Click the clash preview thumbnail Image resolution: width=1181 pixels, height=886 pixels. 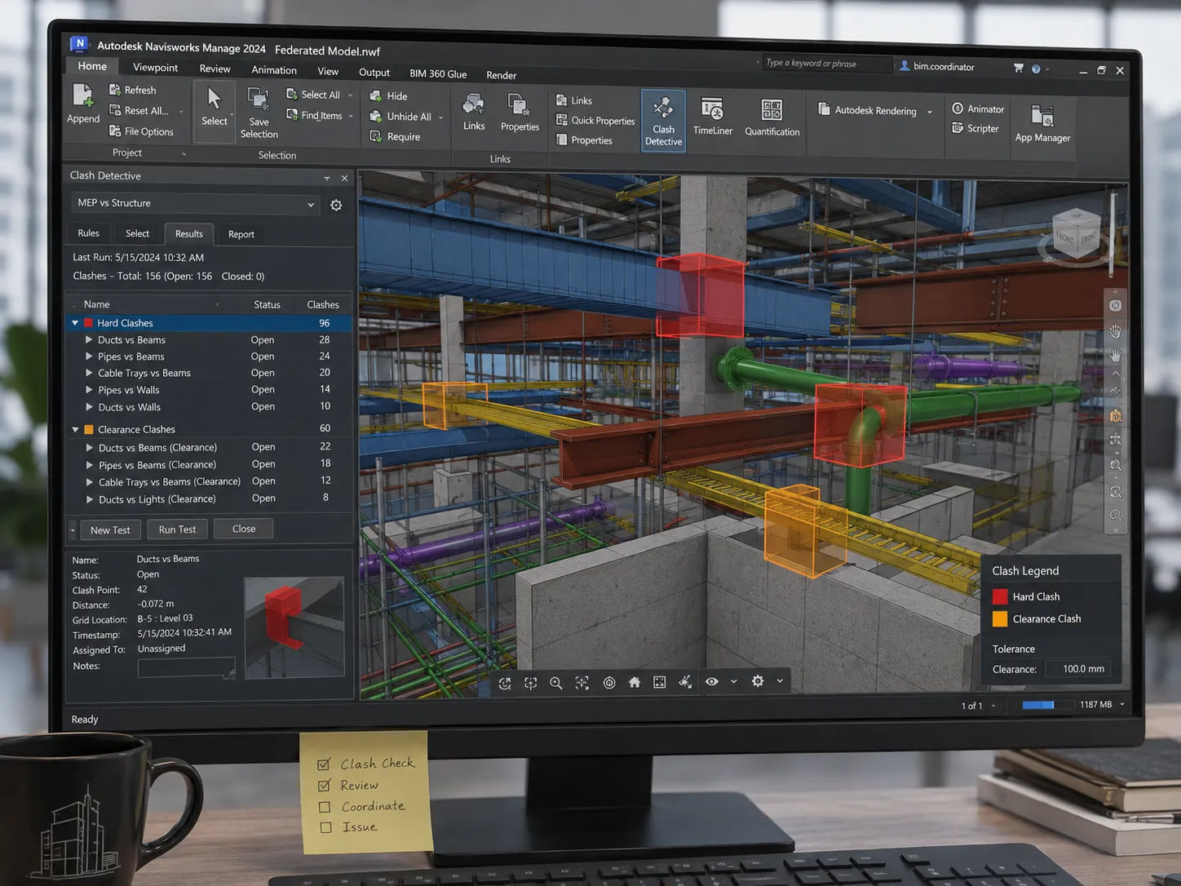(294, 627)
